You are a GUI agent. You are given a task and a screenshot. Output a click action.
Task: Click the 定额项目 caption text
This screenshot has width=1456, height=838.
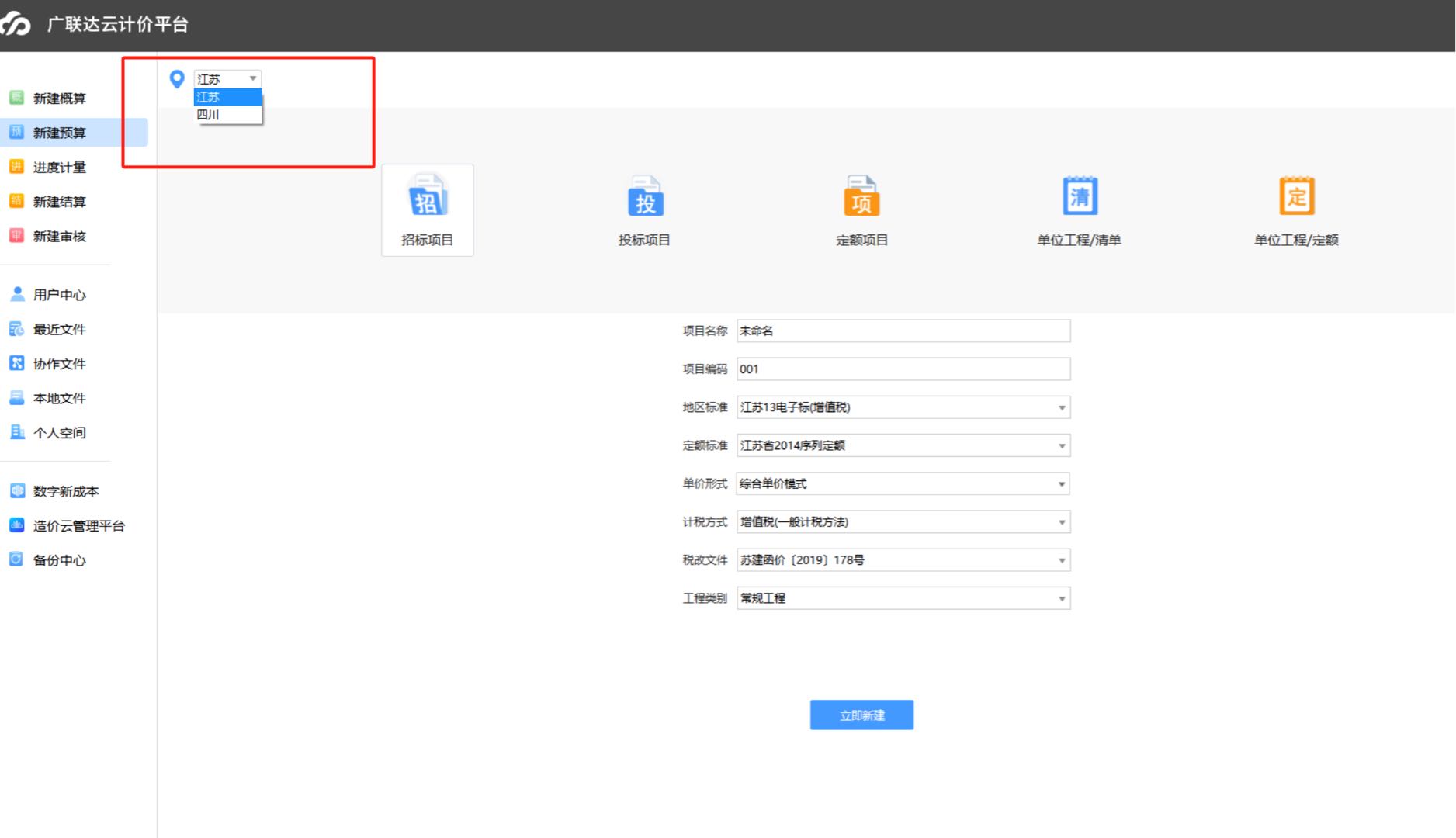tap(861, 240)
